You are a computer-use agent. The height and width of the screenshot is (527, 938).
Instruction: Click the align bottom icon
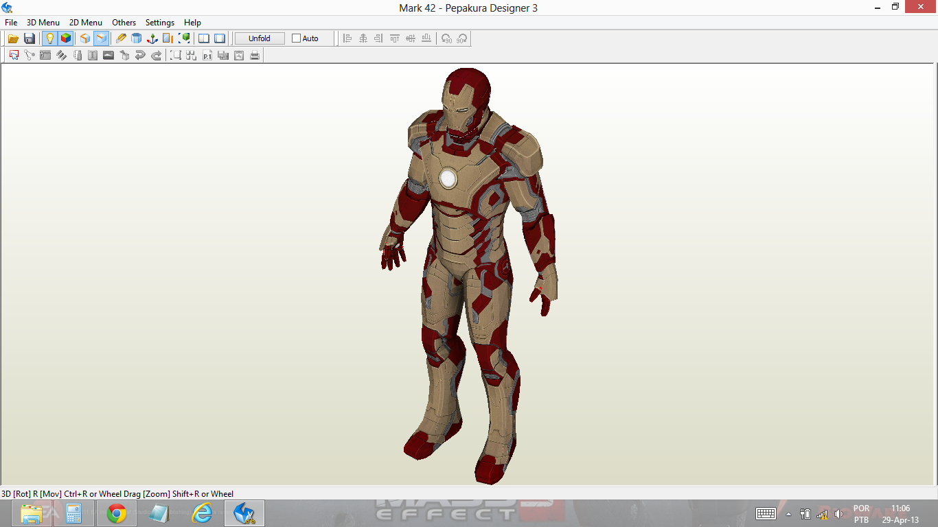pyautogui.click(x=426, y=38)
